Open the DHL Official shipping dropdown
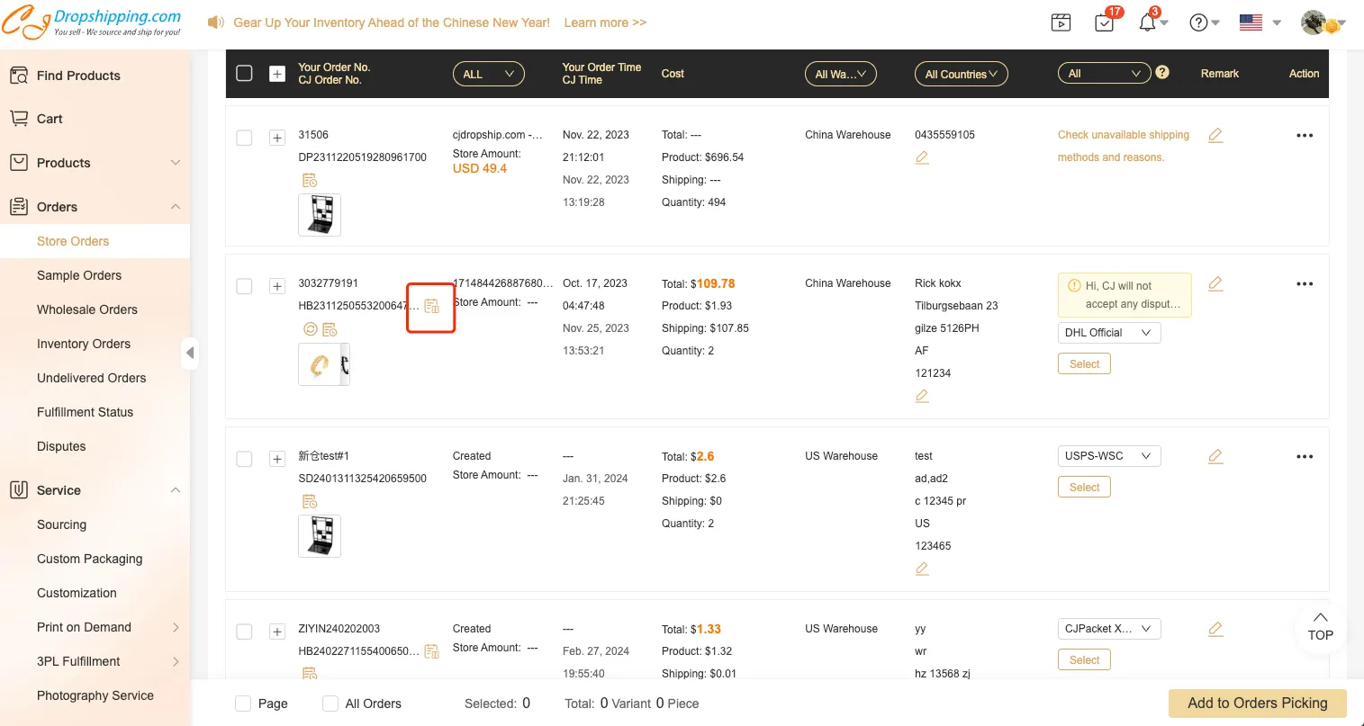The image size is (1364, 726). click(x=1107, y=333)
